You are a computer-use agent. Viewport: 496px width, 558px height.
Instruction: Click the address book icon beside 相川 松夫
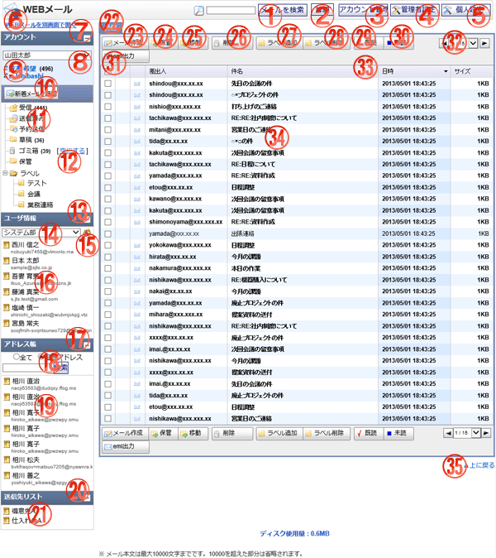point(7,459)
